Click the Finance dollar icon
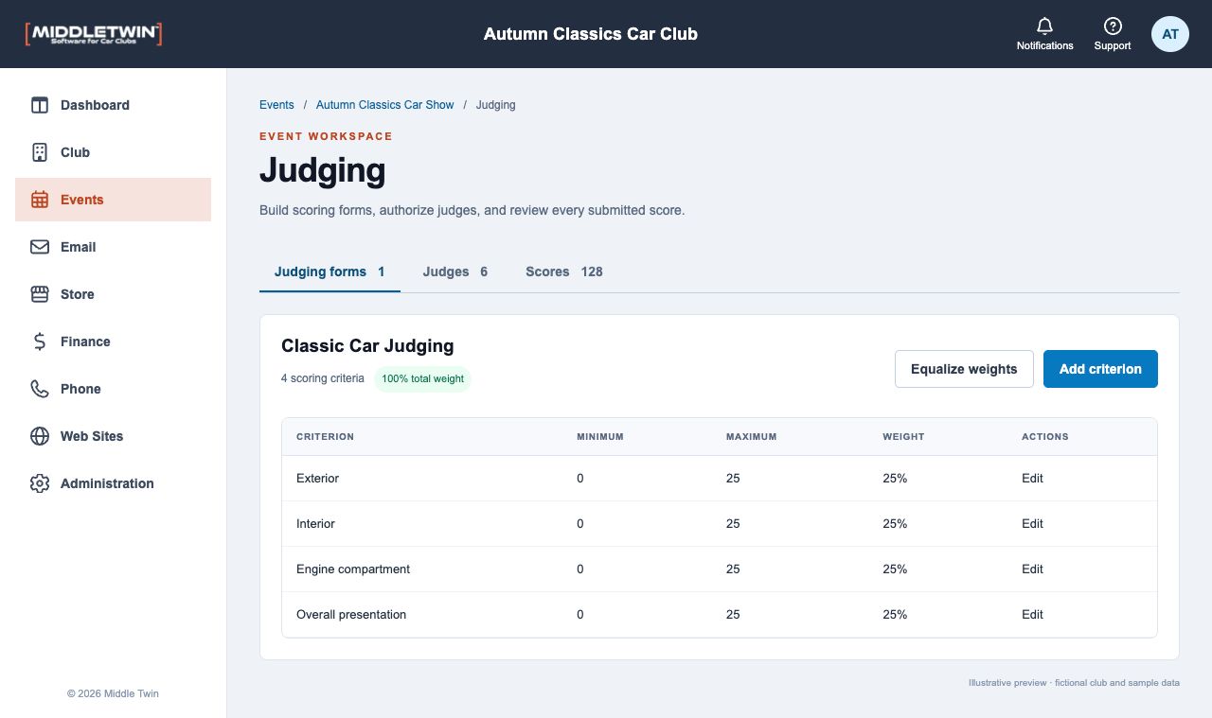Image resolution: width=1212 pixels, height=718 pixels. [40, 341]
